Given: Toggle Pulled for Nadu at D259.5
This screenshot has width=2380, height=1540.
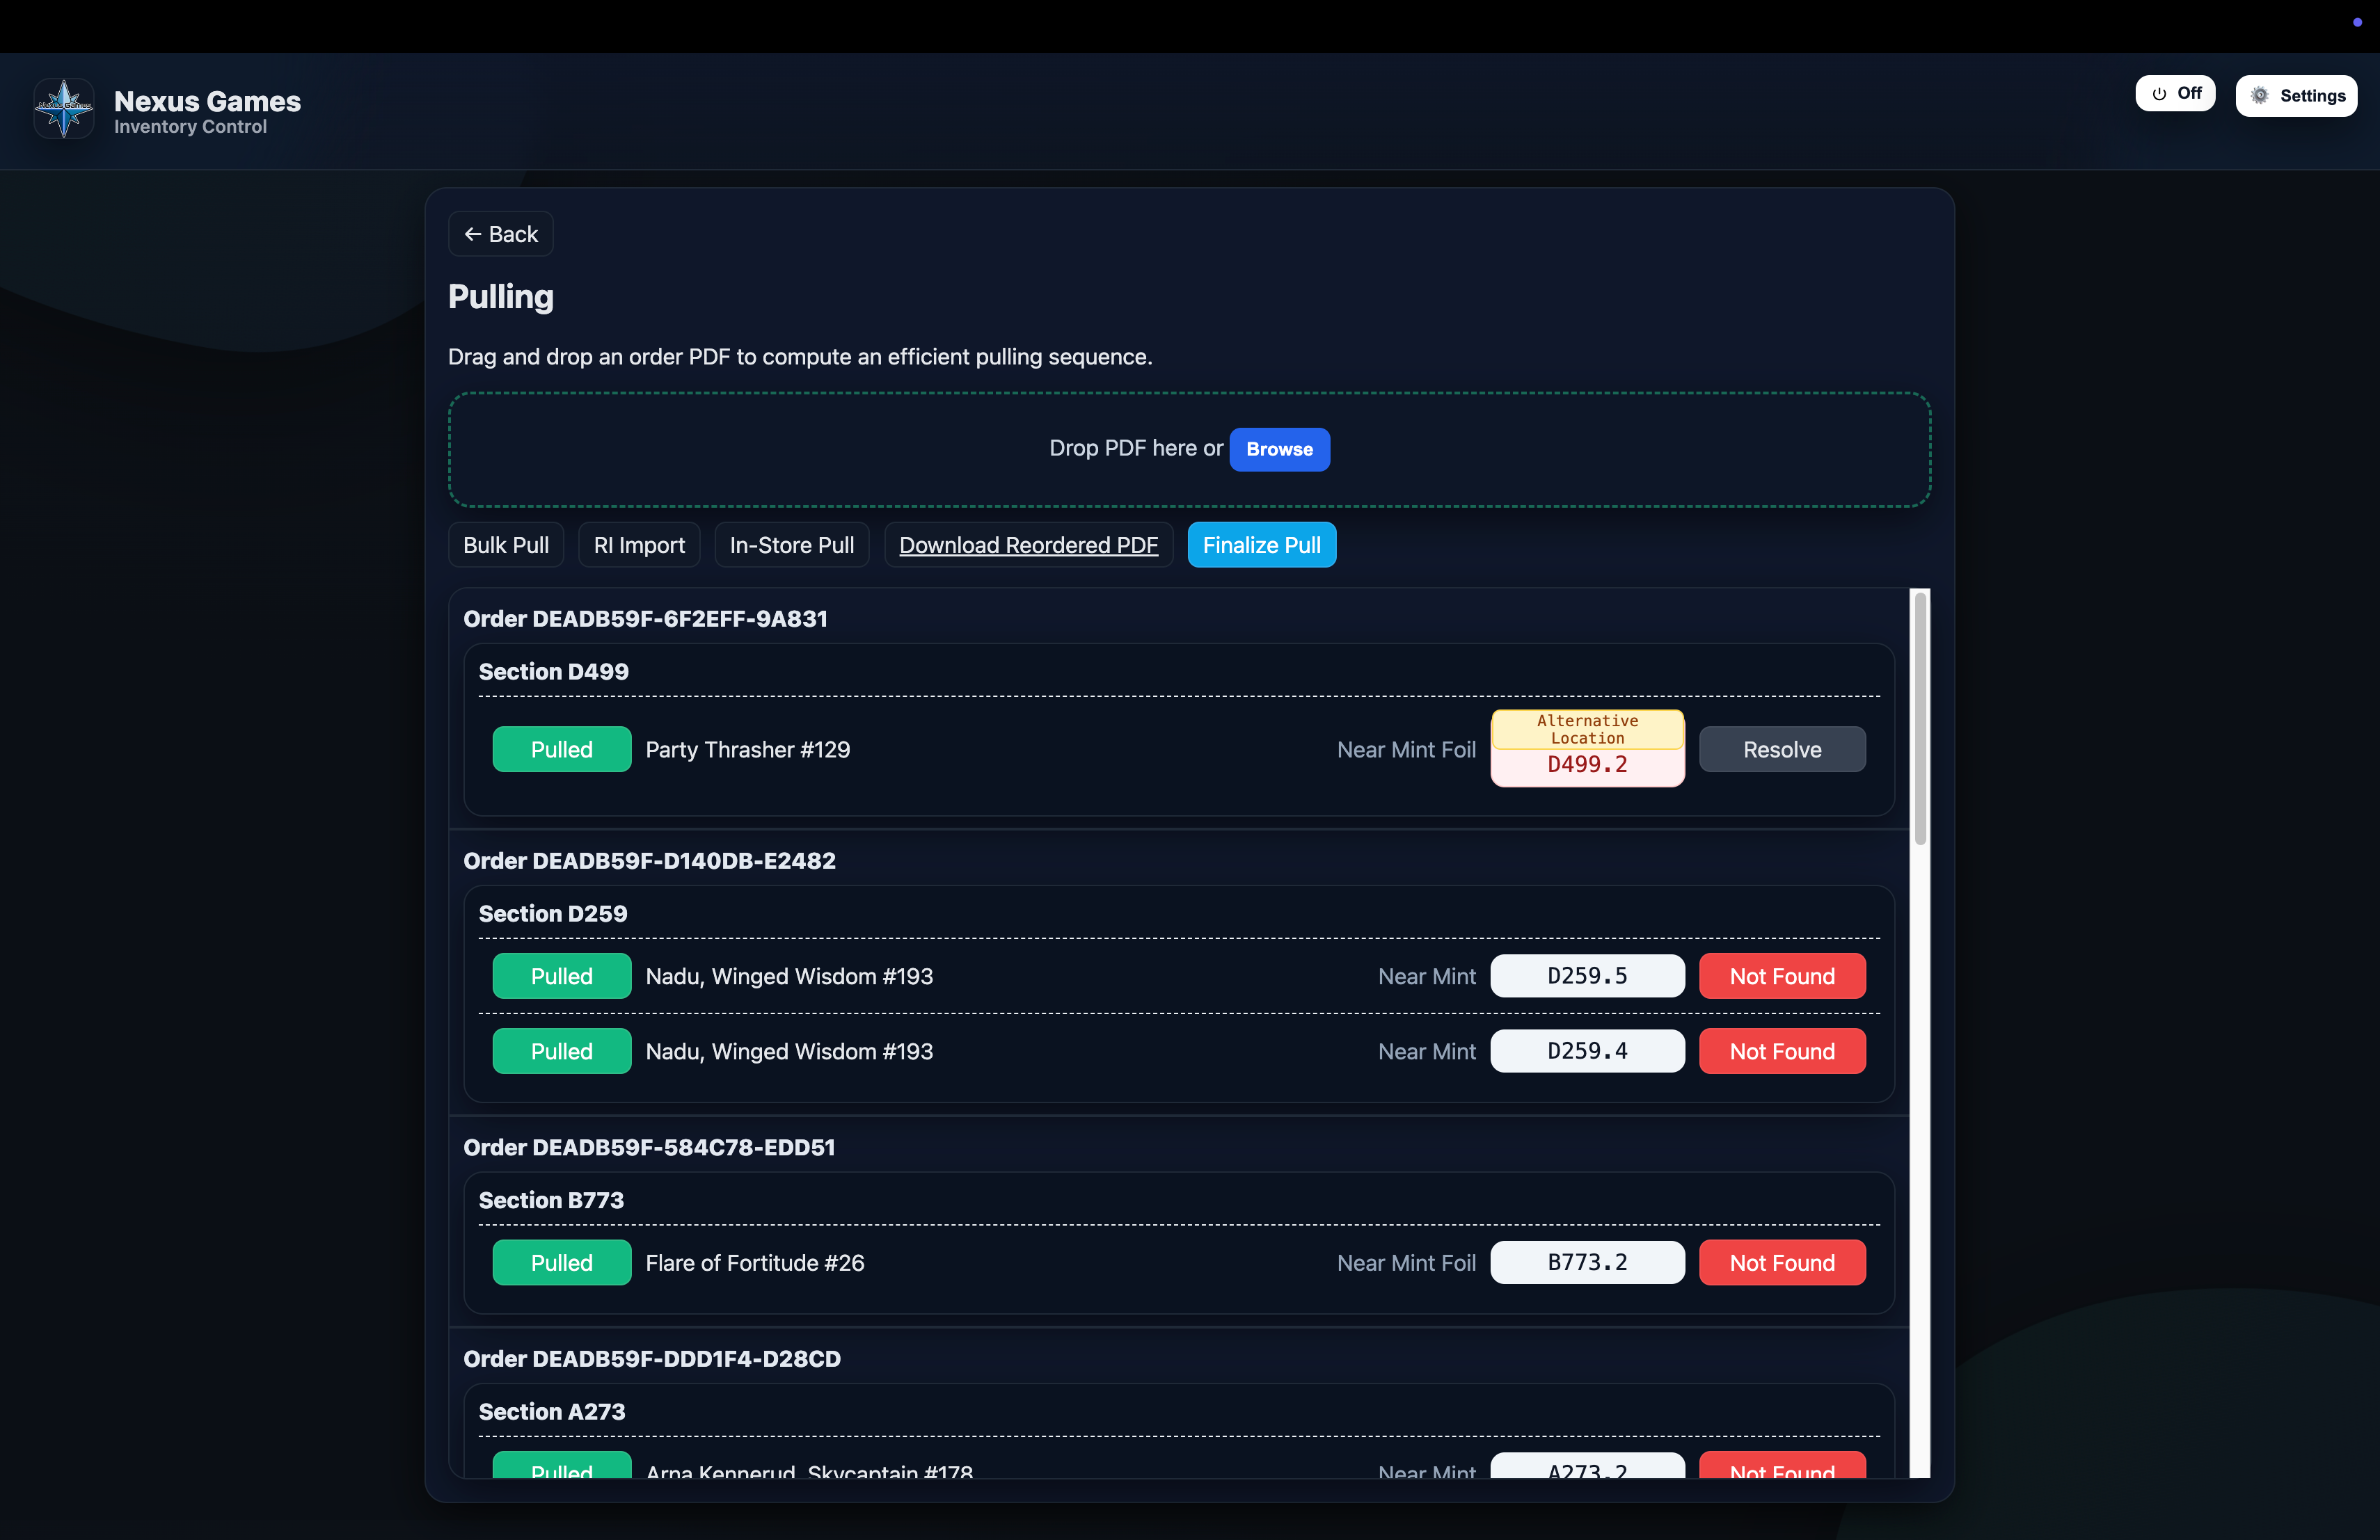Looking at the screenshot, I should [x=561, y=977].
